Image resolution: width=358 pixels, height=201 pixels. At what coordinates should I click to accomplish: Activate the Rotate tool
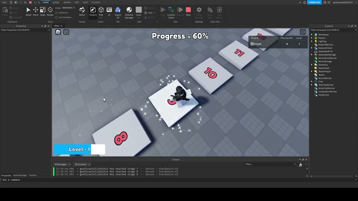click(50, 11)
